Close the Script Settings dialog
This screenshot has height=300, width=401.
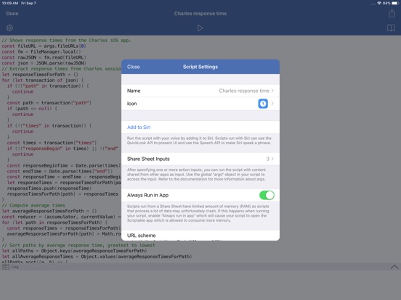pos(133,67)
